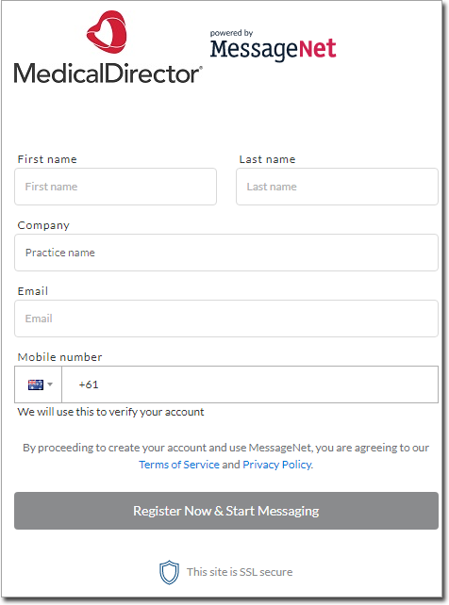
Task: Select the Email input field
Action: pos(226,319)
